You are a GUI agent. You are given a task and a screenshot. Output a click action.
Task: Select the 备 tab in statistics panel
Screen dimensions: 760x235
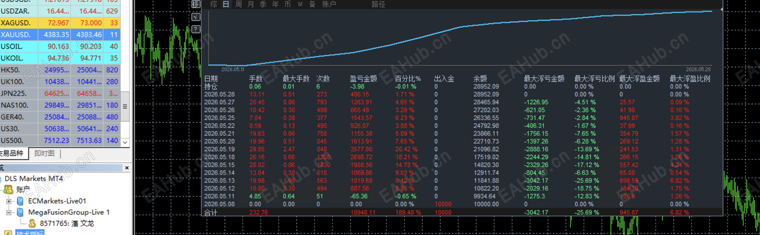[313, 4]
